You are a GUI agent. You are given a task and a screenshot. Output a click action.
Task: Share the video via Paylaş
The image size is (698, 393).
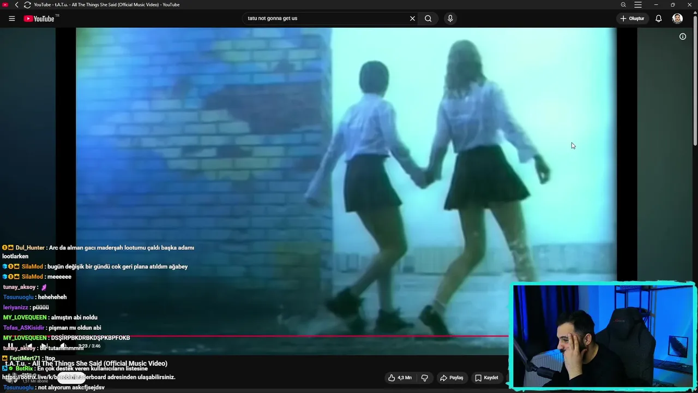click(x=452, y=378)
